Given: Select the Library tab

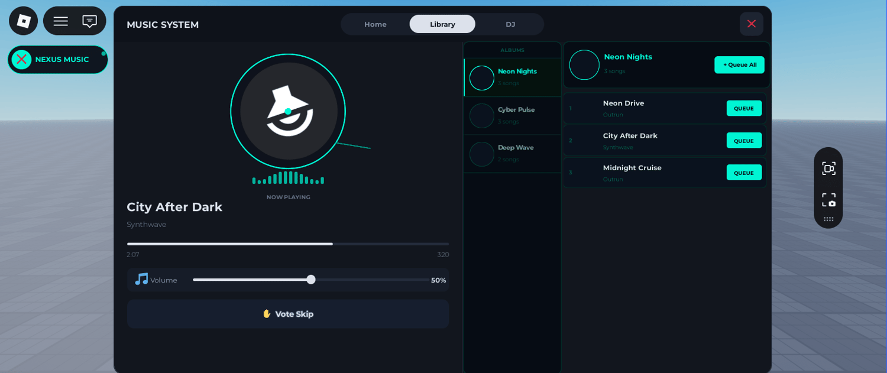Looking at the screenshot, I should pos(442,24).
